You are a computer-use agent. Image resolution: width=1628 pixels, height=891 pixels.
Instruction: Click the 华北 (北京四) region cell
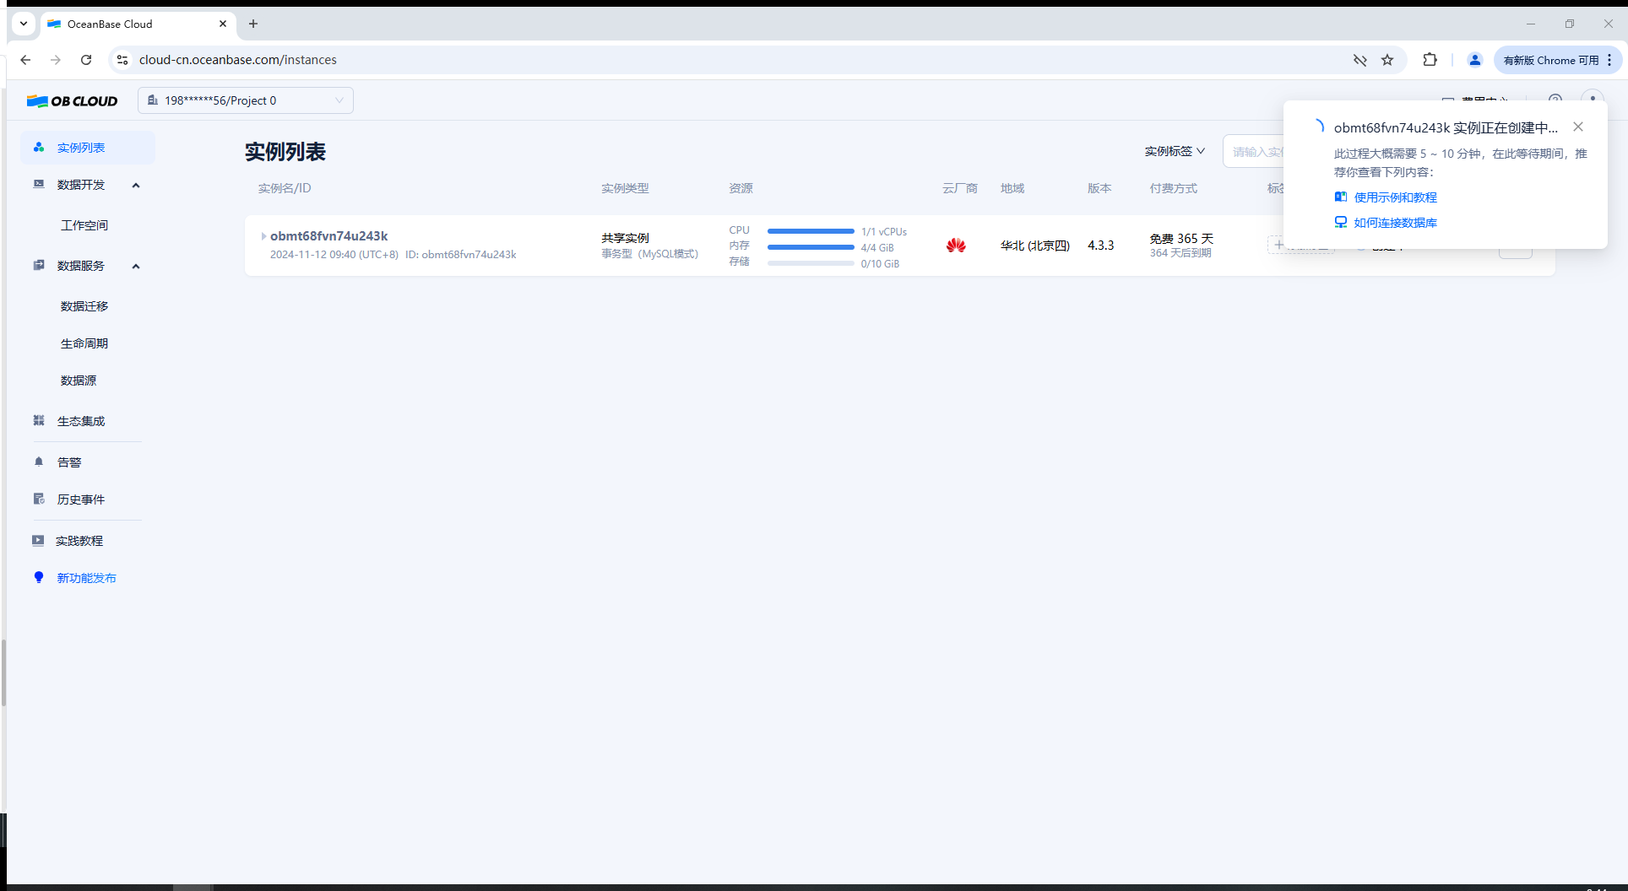coord(1035,246)
